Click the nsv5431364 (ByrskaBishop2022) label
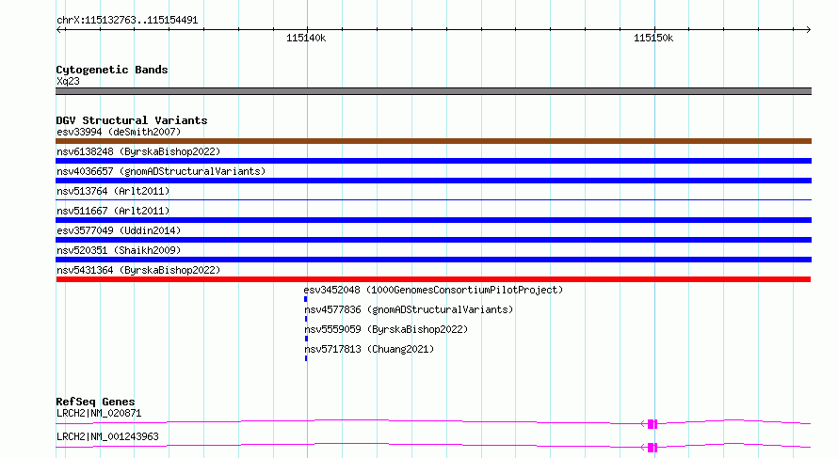The width and height of the screenshot is (838, 458). [138, 270]
